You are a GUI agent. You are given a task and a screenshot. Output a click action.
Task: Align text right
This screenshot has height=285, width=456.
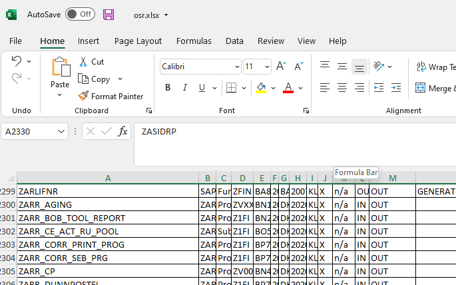(x=359, y=87)
